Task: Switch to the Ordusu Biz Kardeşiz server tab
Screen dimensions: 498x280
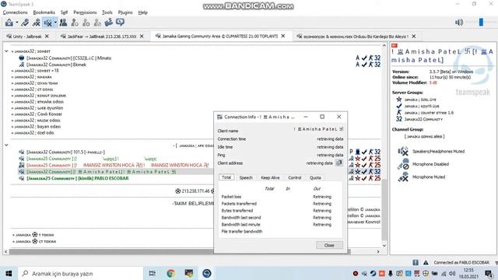Action: (356, 37)
